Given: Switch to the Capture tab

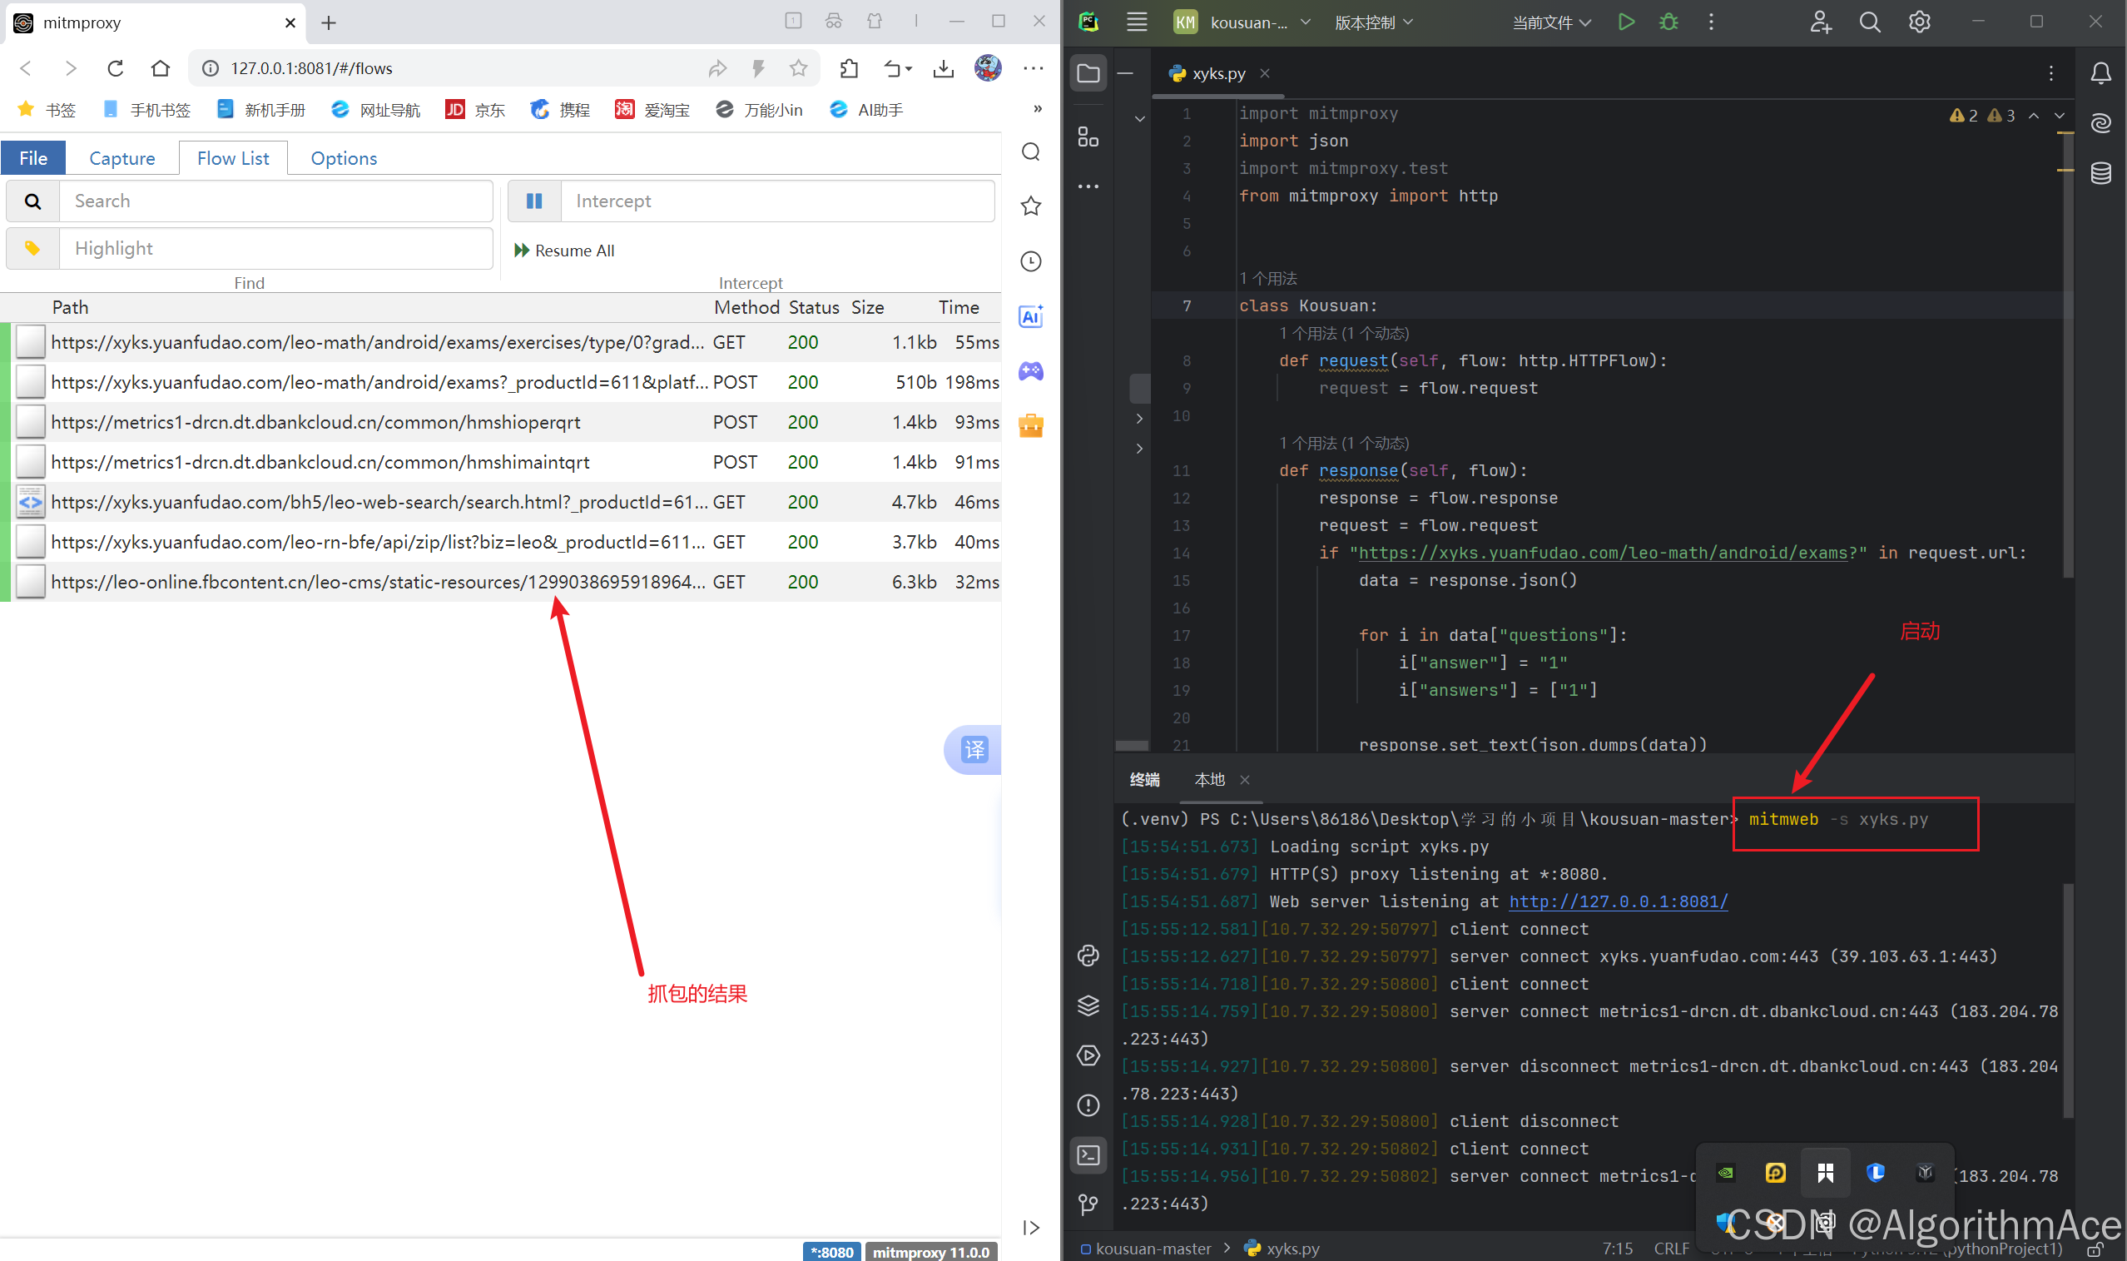Looking at the screenshot, I should coord(122,159).
